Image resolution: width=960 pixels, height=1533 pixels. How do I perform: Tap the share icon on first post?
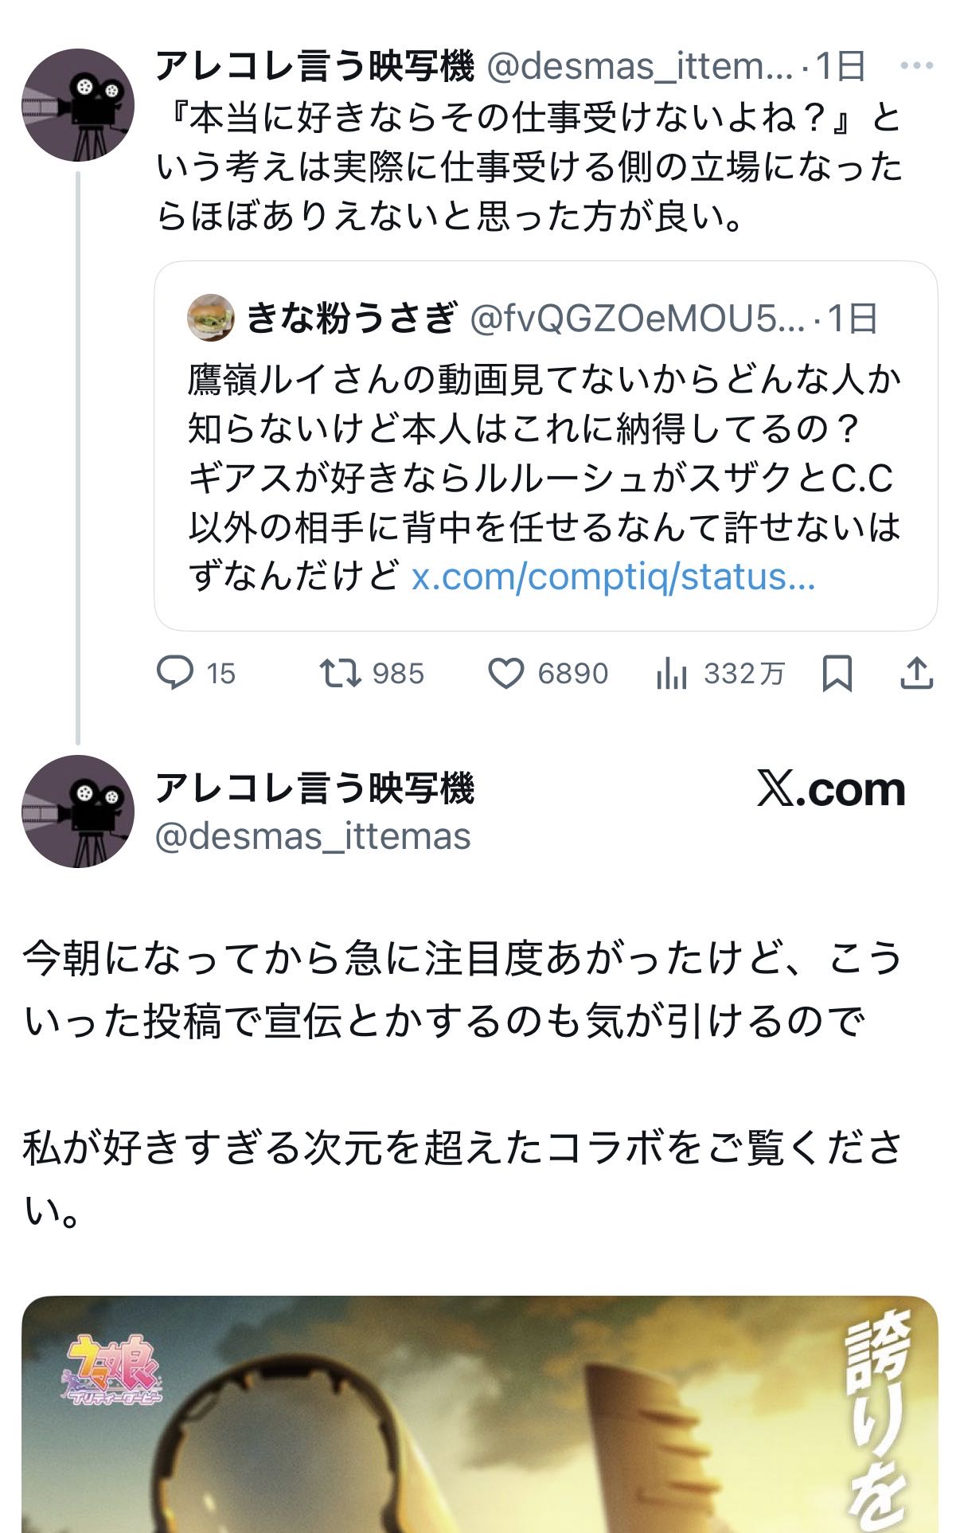tap(916, 673)
